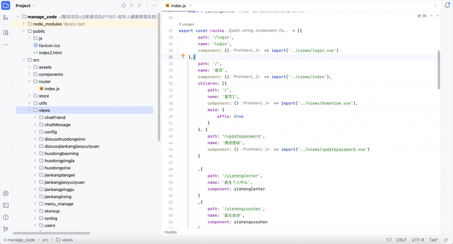The height and width of the screenshot is (244, 453).
Task: Open the Structure tool window icon
Action: (6, 18)
